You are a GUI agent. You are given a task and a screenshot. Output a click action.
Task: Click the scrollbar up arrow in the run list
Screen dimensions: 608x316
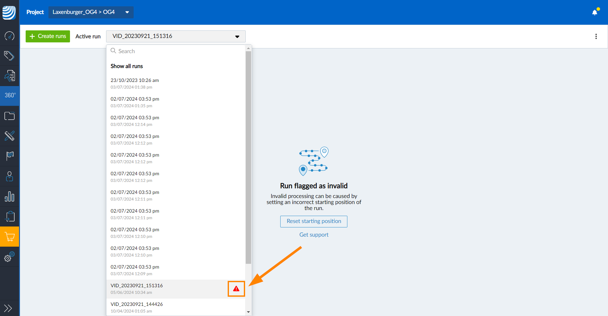248,48
